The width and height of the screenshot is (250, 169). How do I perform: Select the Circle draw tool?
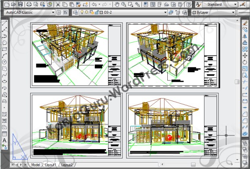4,62
